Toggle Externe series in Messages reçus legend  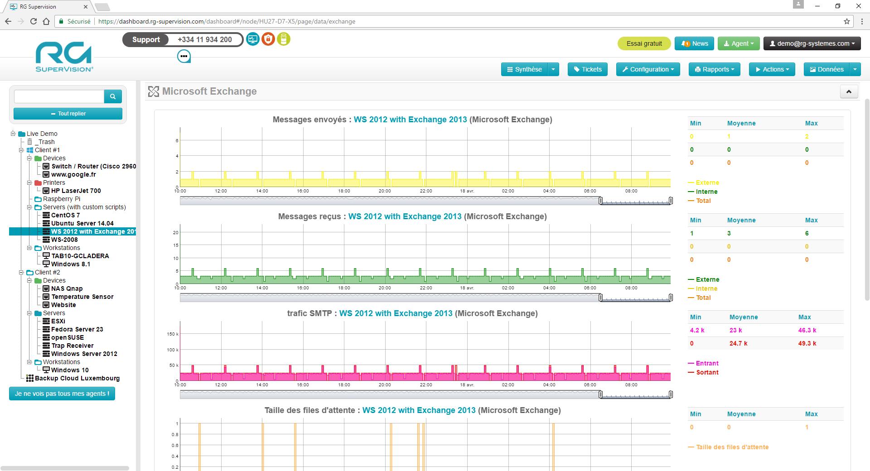[704, 279]
